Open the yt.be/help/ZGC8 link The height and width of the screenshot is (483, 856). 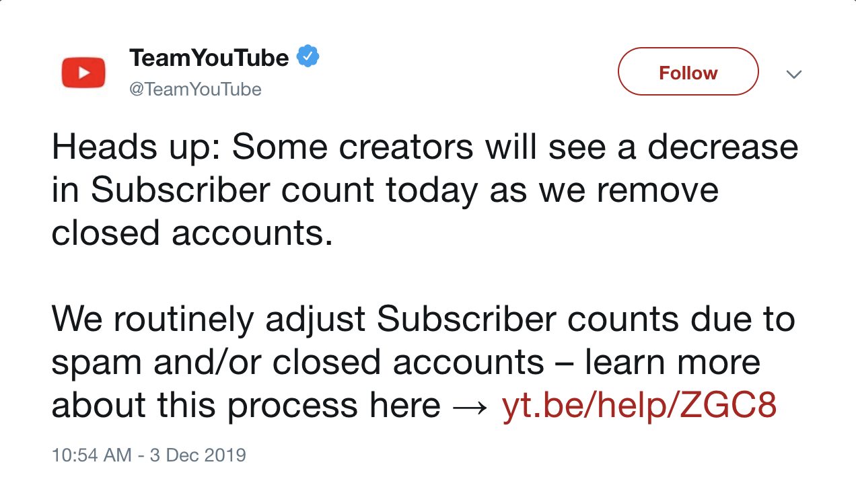pyautogui.click(x=639, y=406)
